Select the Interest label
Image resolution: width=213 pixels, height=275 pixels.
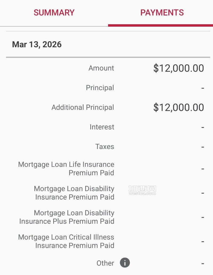[102, 127]
